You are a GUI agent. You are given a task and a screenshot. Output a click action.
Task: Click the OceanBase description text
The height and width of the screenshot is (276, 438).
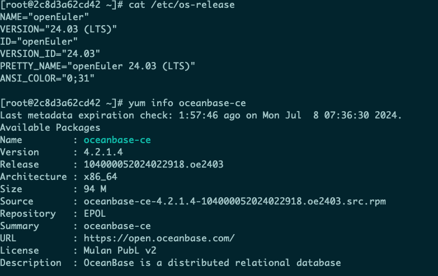click(212, 263)
